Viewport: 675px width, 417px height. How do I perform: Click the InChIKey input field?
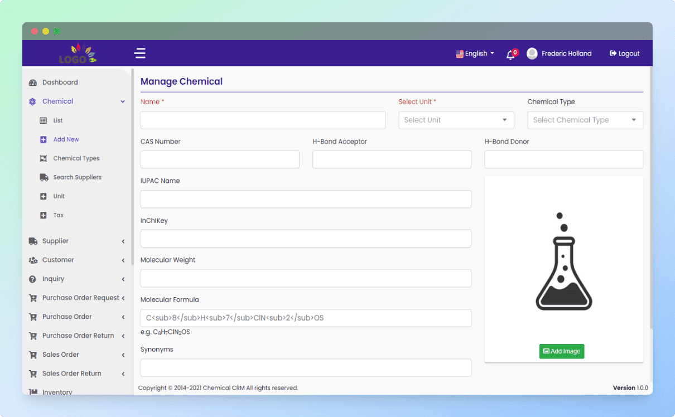(306, 239)
